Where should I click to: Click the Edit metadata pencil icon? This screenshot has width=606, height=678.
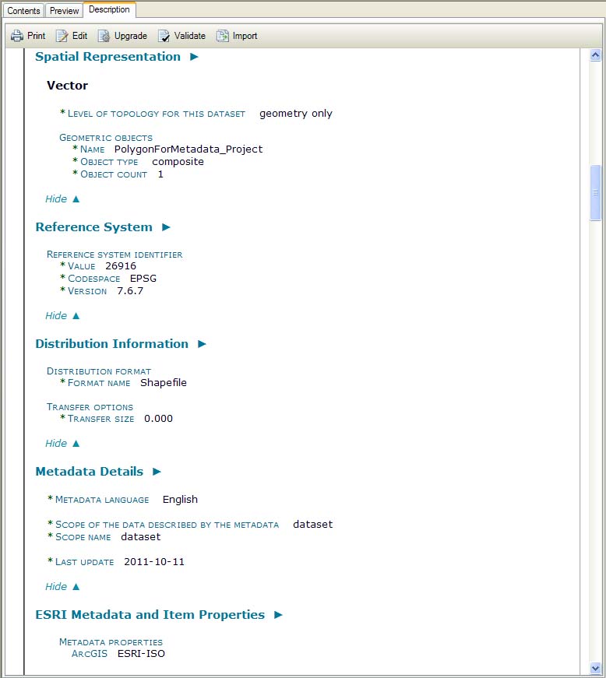tap(62, 36)
